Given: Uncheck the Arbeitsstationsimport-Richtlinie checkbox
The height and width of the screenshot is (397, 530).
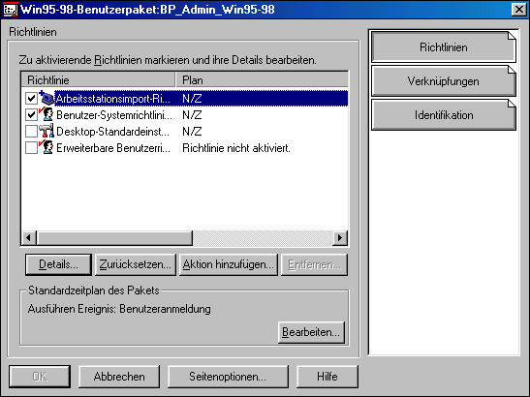Looking at the screenshot, I should coord(31,99).
